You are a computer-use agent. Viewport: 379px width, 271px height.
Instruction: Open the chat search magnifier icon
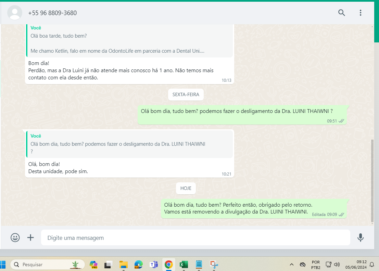pos(341,13)
